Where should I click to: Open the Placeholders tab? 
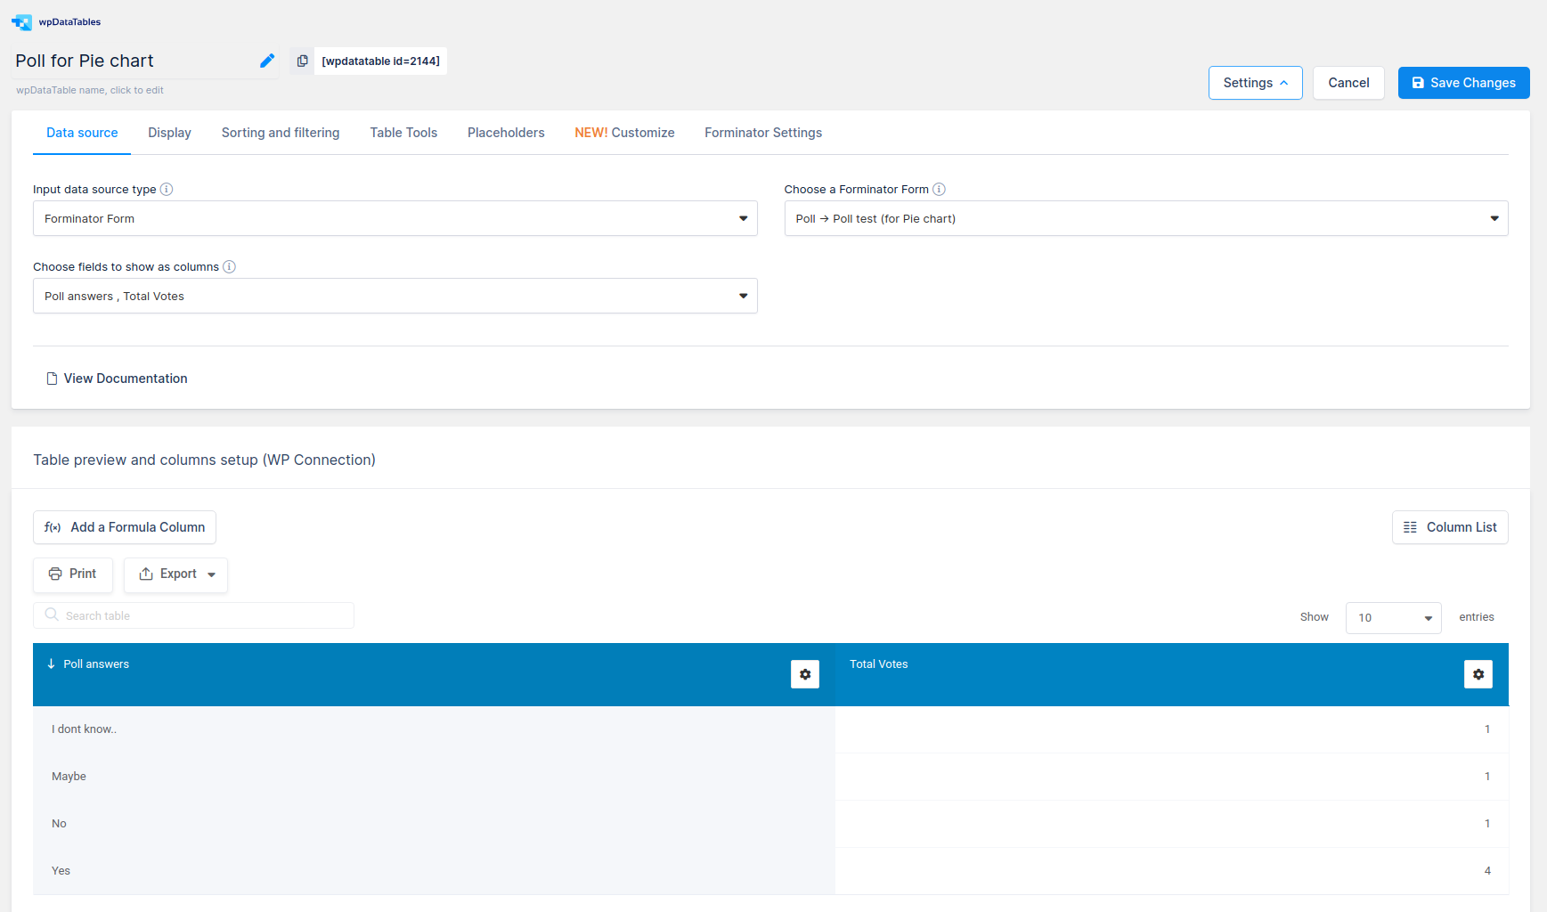[x=506, y=133]
